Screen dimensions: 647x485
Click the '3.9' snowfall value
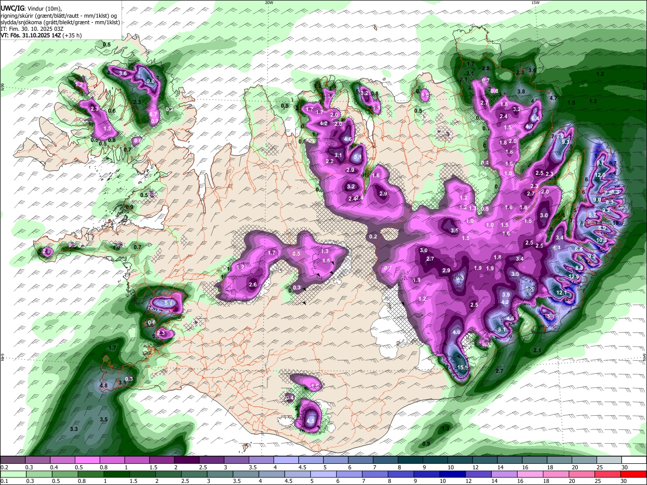click(506, 295)
